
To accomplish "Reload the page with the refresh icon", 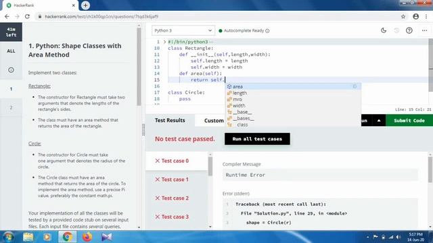I will pyautogui.click(x=27, y=16).
